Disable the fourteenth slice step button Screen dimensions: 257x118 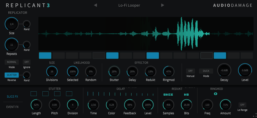[x=220, y=55]
